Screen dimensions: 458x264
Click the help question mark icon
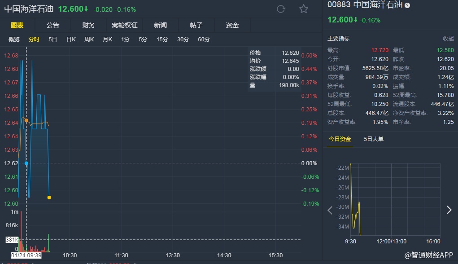point(407,5)
